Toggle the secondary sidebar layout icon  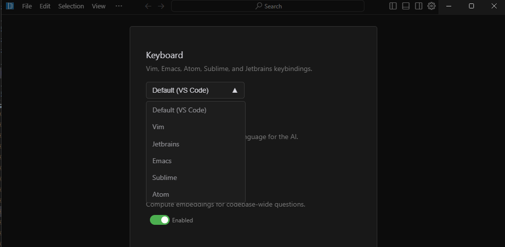(x=419, y=6)
